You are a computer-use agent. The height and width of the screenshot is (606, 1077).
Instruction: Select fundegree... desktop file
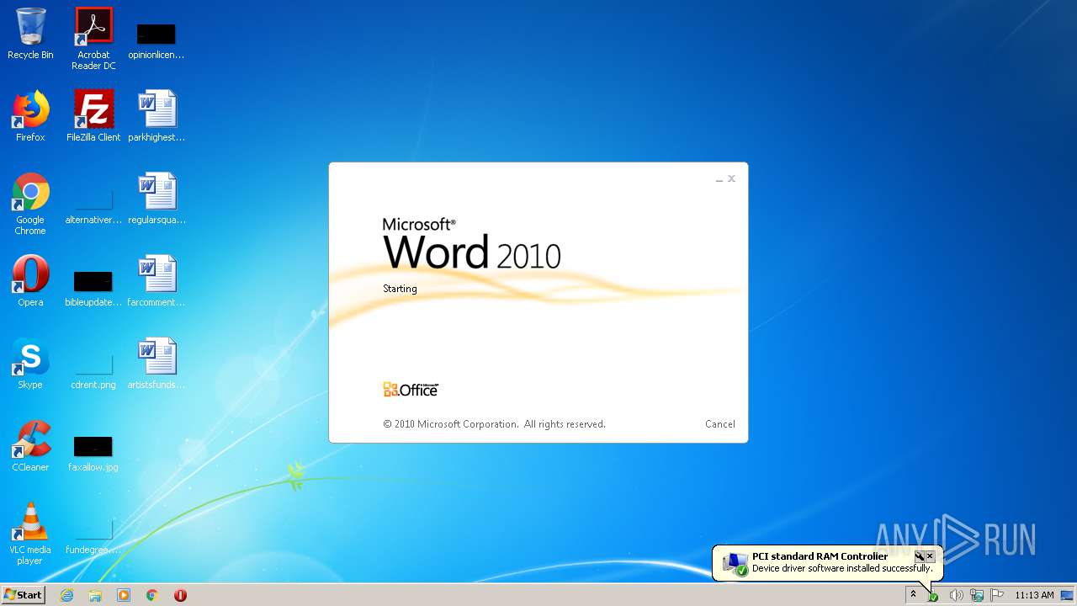coord(93,536)
